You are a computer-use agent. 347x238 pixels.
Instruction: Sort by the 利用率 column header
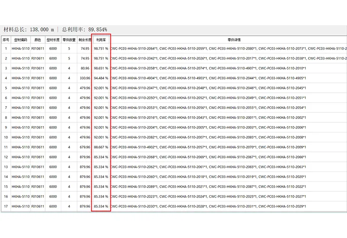point(101,40)
